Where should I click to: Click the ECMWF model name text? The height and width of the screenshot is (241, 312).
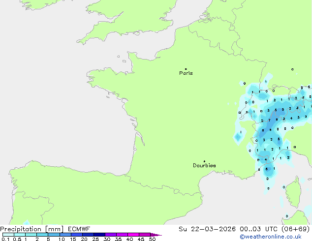coord(79,229)
